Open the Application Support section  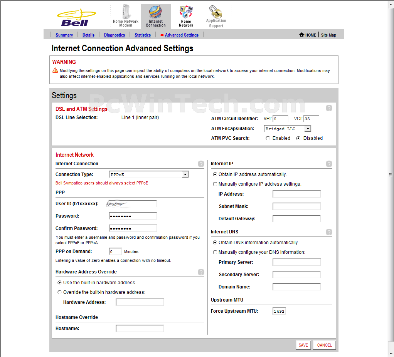(x=216, y=16)
